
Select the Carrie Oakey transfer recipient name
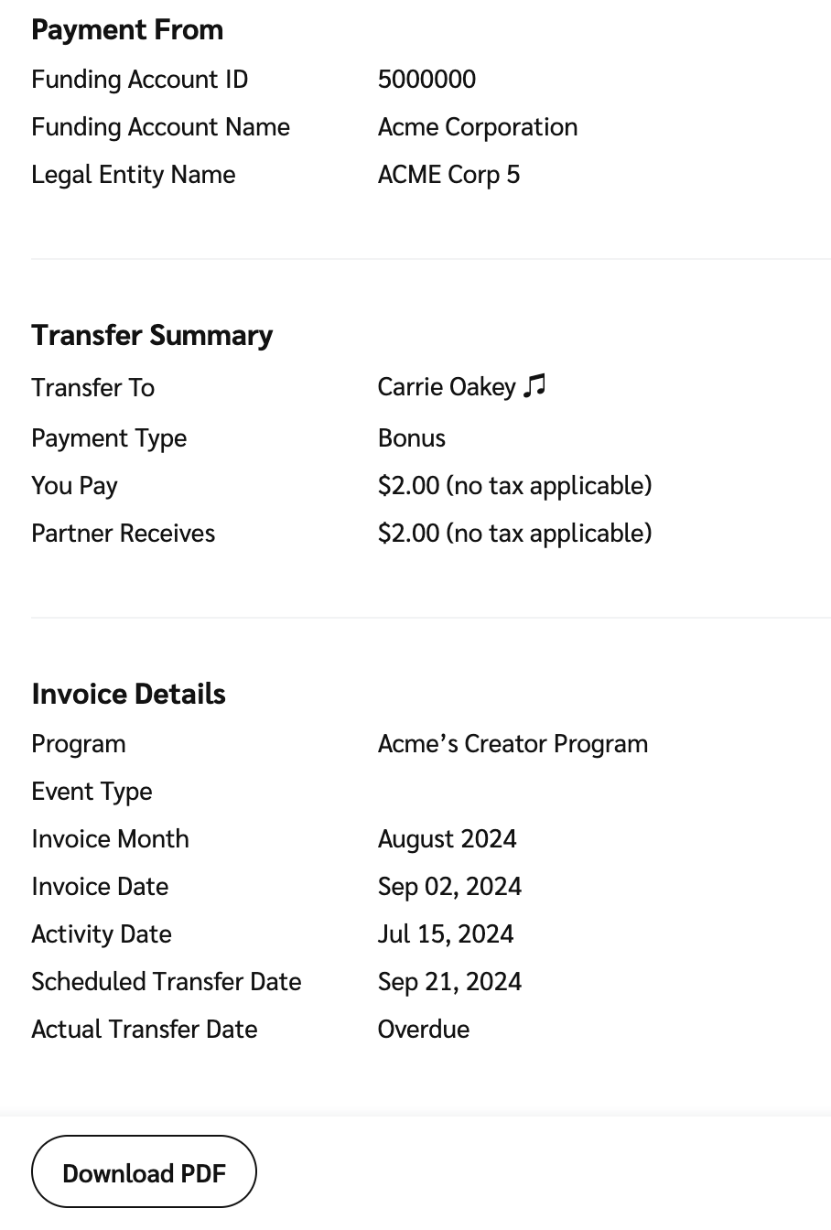click(447, 387)
